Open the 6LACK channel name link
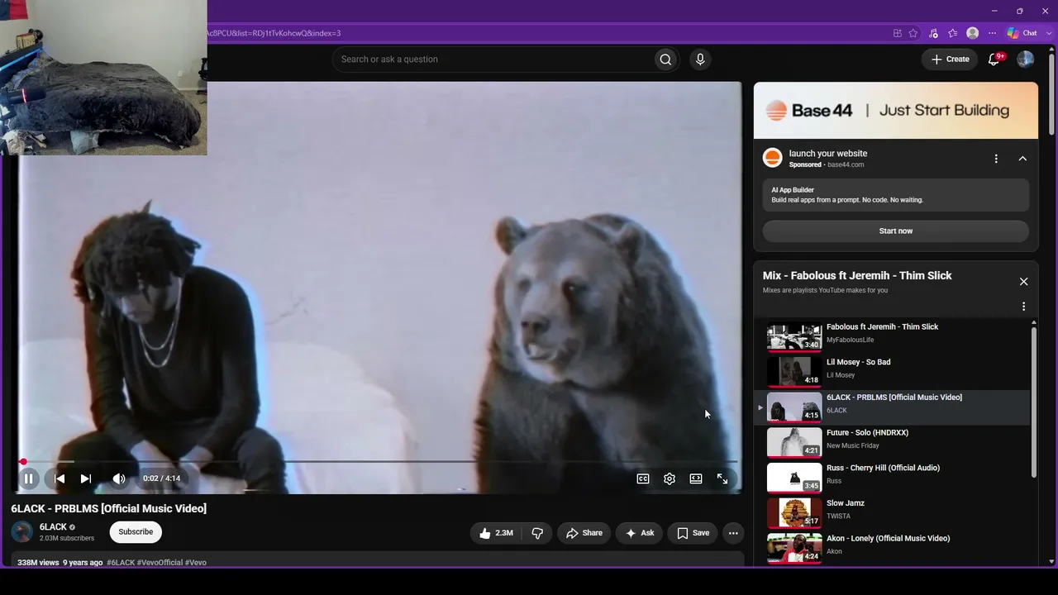 click(53, 527)
